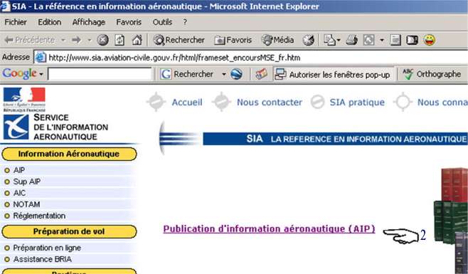Click the AIP binders image
This screenshot has height=274, width=468.
tap(451, 220)
